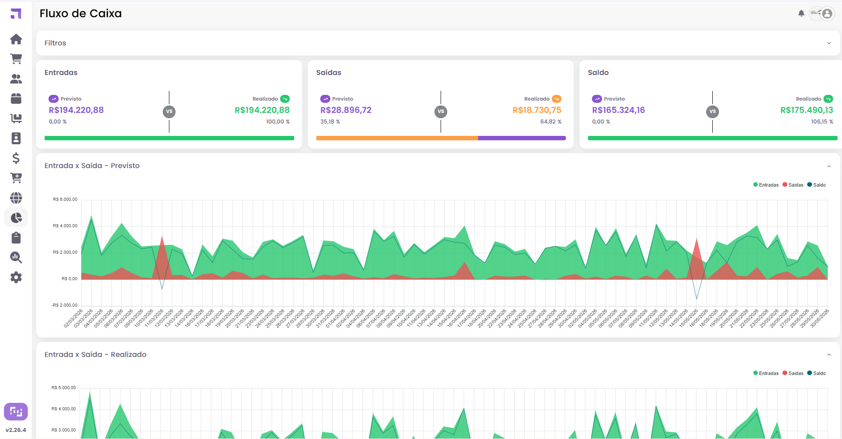
Task: Open the shopping cart sales section
Action: (x=16, y=59)
